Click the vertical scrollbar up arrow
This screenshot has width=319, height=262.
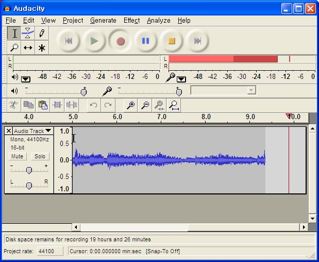312,128
